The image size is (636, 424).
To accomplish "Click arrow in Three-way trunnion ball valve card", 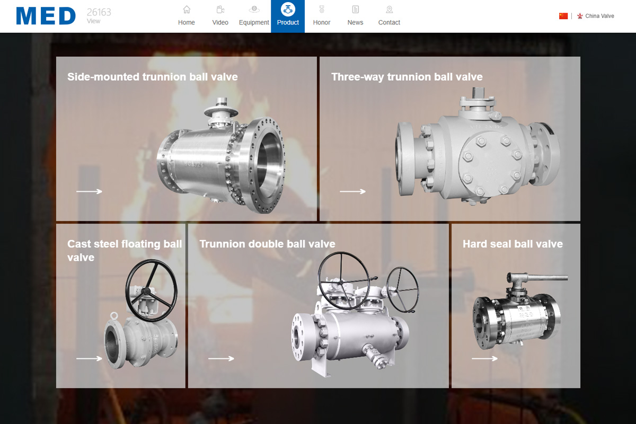I will pos(352,191).
